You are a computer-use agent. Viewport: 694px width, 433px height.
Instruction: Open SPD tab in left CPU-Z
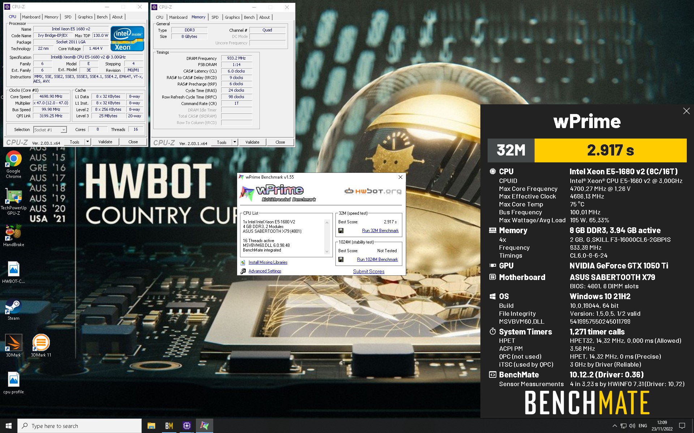point(68,17)
